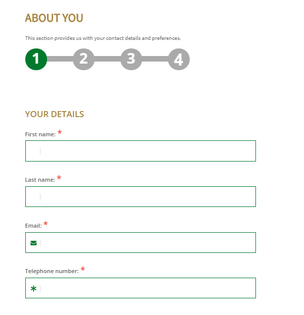This screenshot has width=304, height=315.
Task: Click into the Last name field
Action: coord(147,197)
